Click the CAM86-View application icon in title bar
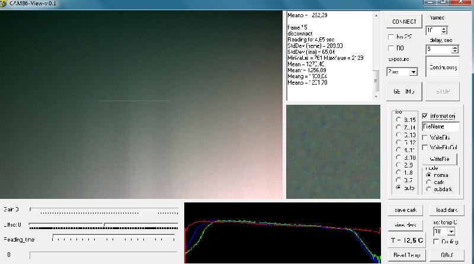This screenshot has height=264, width=474. click(x=4, y=4)
